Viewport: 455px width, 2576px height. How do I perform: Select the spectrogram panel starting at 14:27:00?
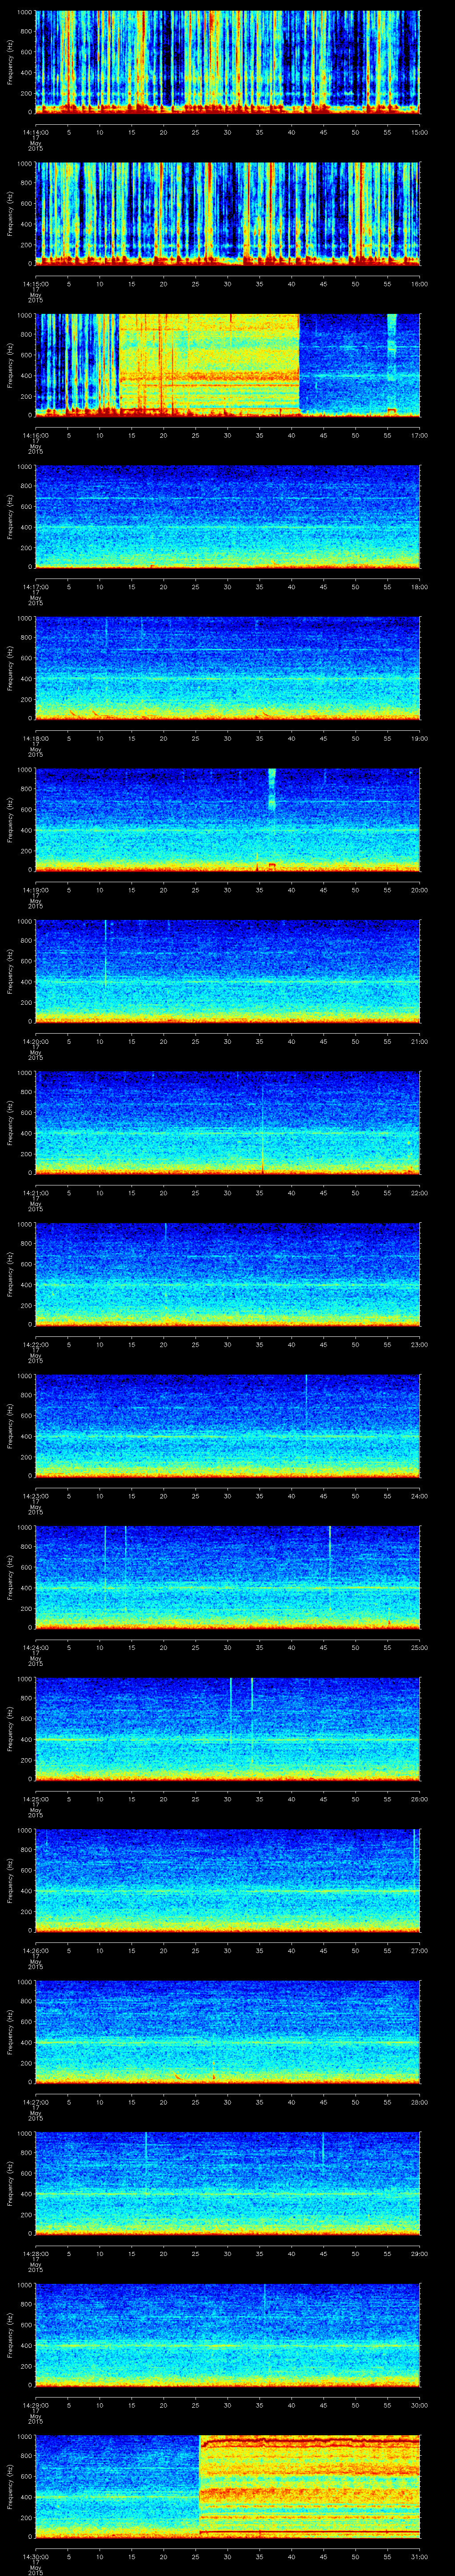[x=227, y=2032]
